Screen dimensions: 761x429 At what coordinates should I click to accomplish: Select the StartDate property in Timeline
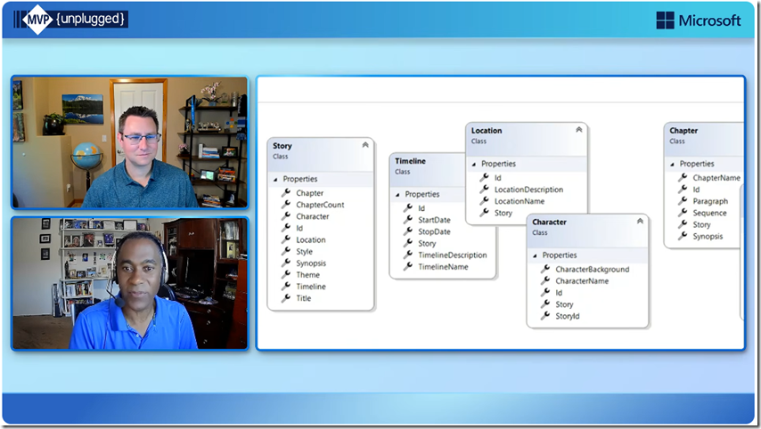tap(434, 220)
